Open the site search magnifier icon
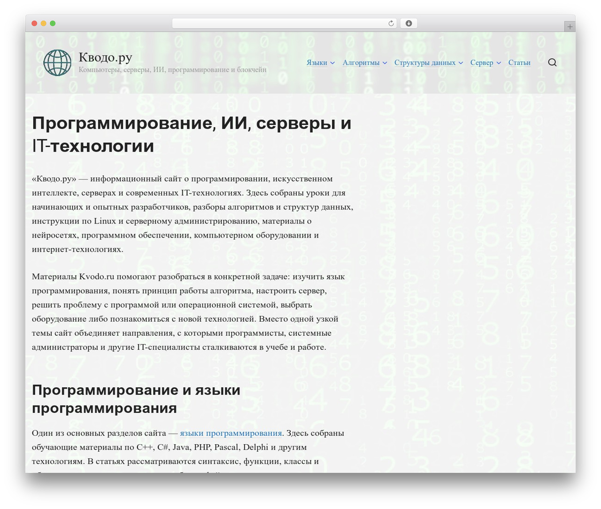 coord(552,62)
